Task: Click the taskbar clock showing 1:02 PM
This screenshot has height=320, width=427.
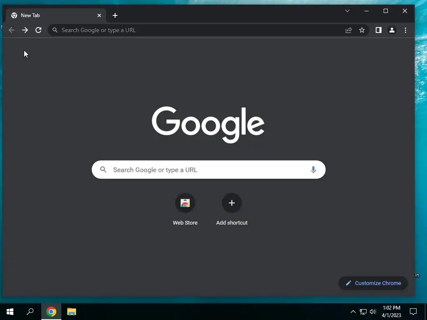Action: (391, 312)
